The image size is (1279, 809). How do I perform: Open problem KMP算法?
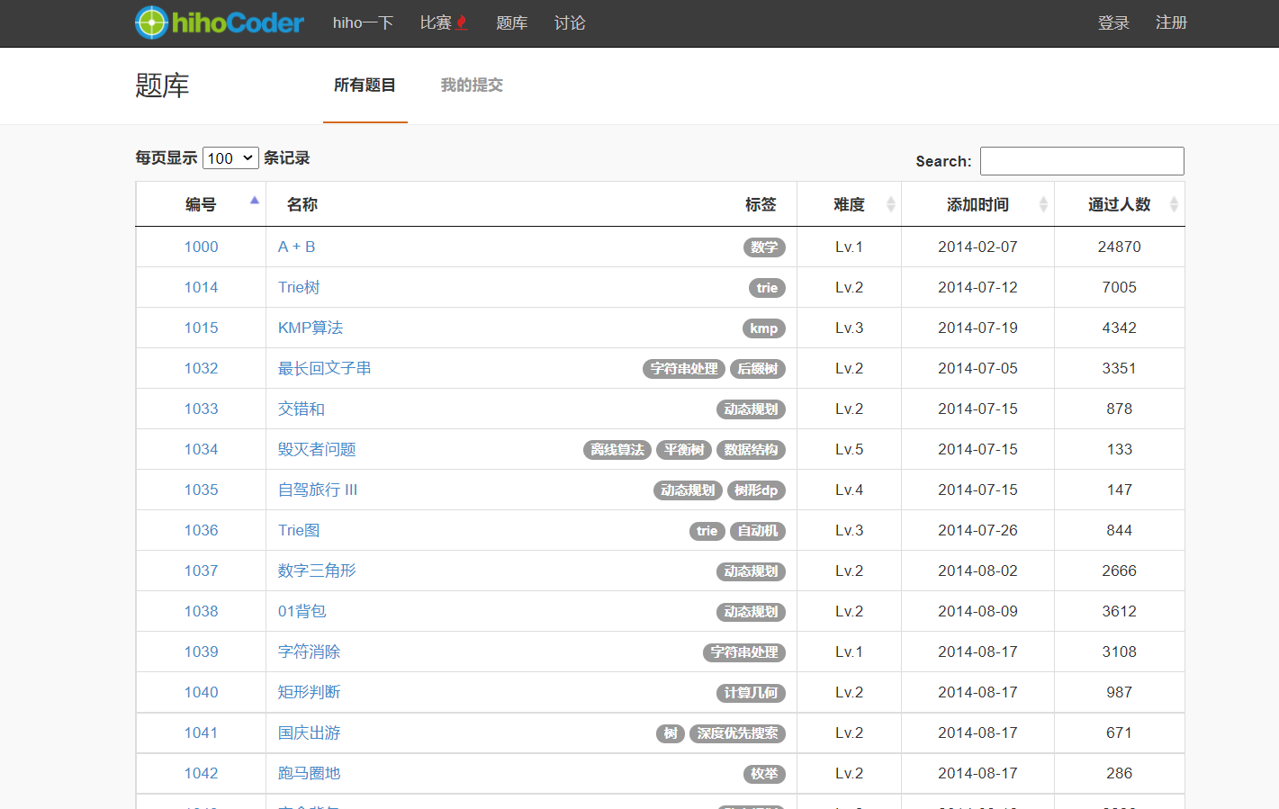[x=311, y=328]
